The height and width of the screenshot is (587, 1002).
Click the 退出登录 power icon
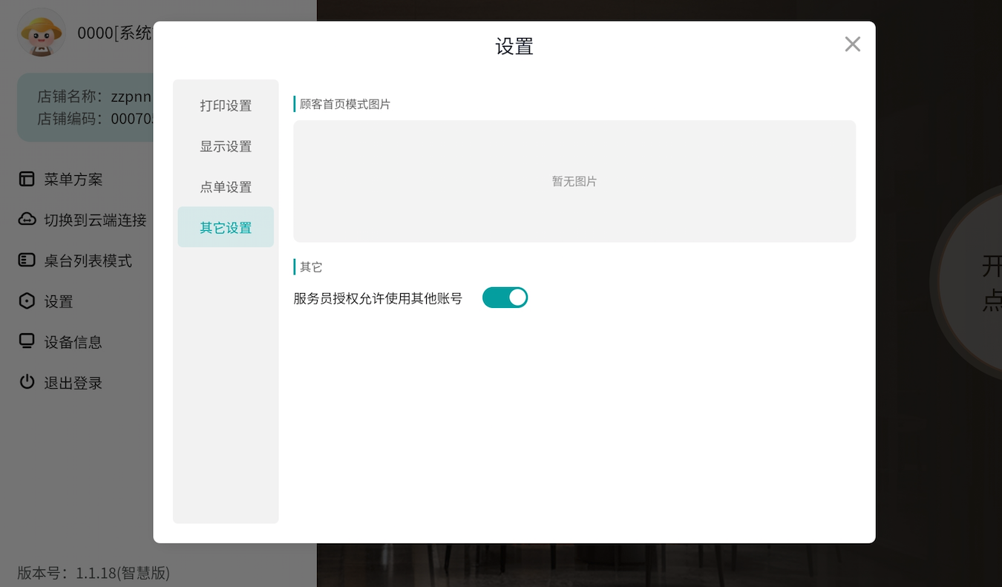(x=27, y=382)
